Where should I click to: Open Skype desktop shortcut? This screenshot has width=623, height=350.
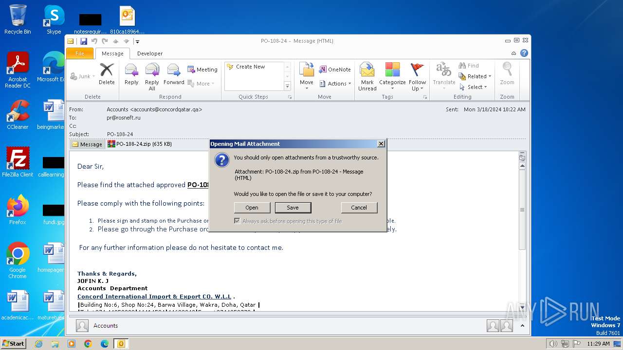[x=54, y=19]
